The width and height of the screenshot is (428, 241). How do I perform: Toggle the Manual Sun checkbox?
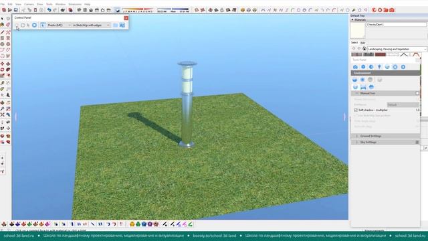(417, 94)
